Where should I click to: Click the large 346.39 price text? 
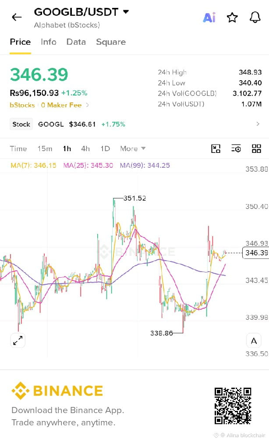39,75
